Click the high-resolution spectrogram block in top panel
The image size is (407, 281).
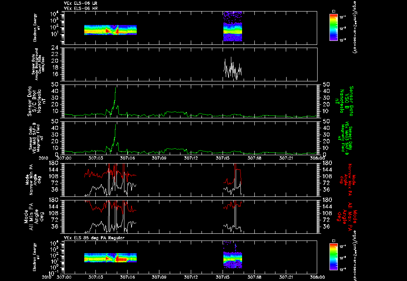(x=233, y=26)
